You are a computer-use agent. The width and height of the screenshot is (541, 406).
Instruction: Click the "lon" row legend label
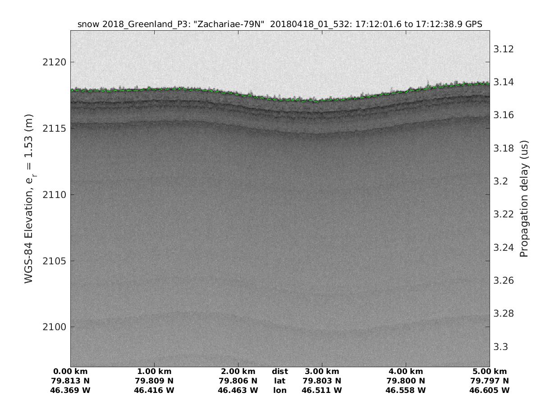point(280,390)
